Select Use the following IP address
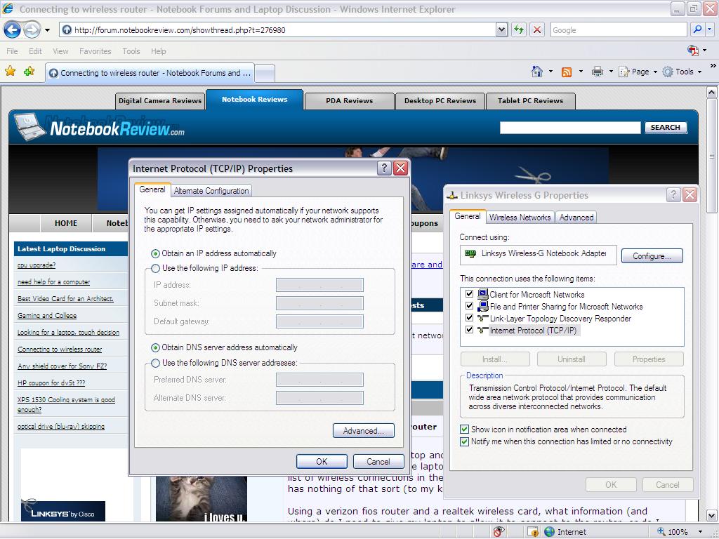 pyautogui.click(x=155, y=268)
